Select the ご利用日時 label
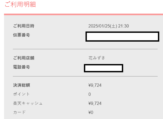163x119 pixels. tap(24, 26)
